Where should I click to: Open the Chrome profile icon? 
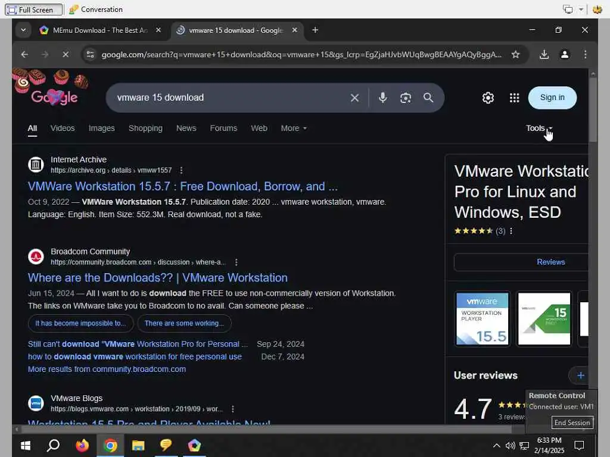point(565,54)
